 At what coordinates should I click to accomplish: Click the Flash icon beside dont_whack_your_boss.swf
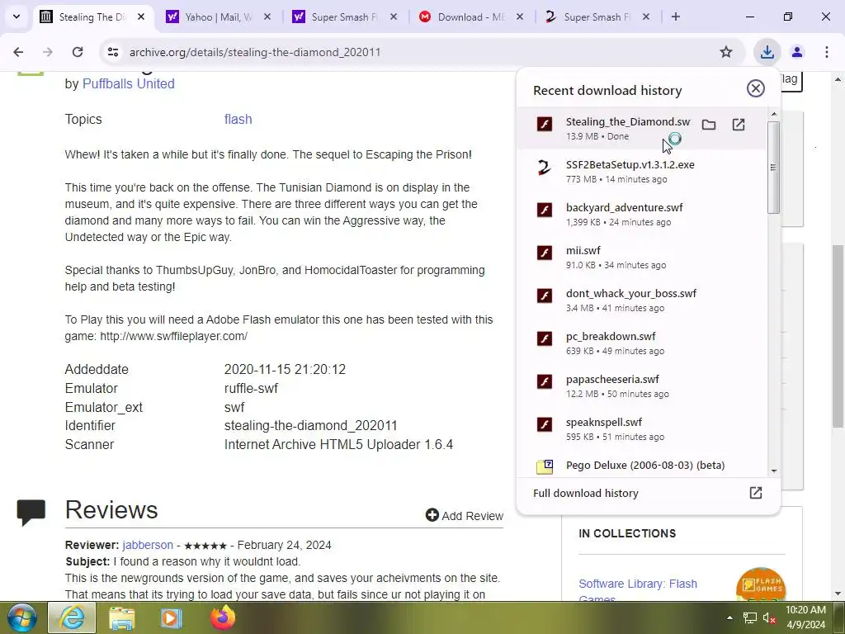(x=545, y=296)
